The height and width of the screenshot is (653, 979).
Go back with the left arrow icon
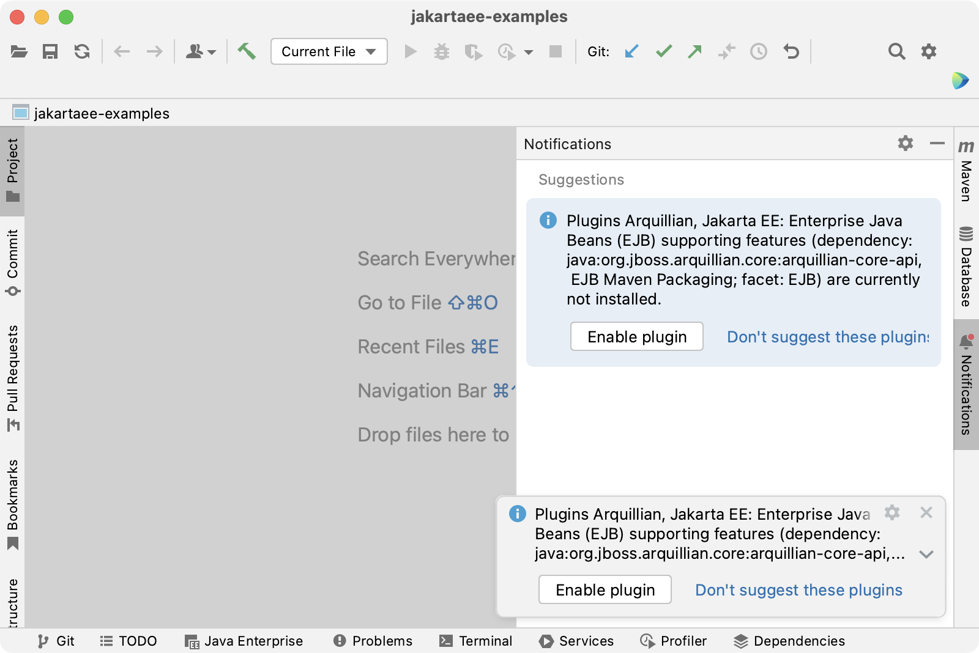(122, 51)
